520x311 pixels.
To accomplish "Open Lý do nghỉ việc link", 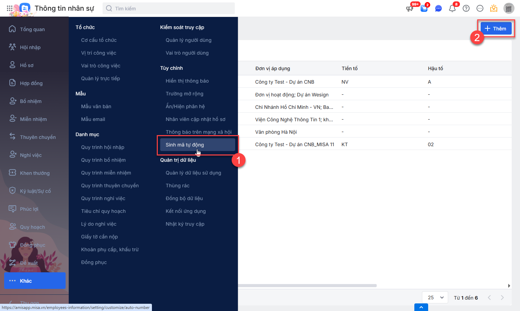I will [x=99, y=224].
